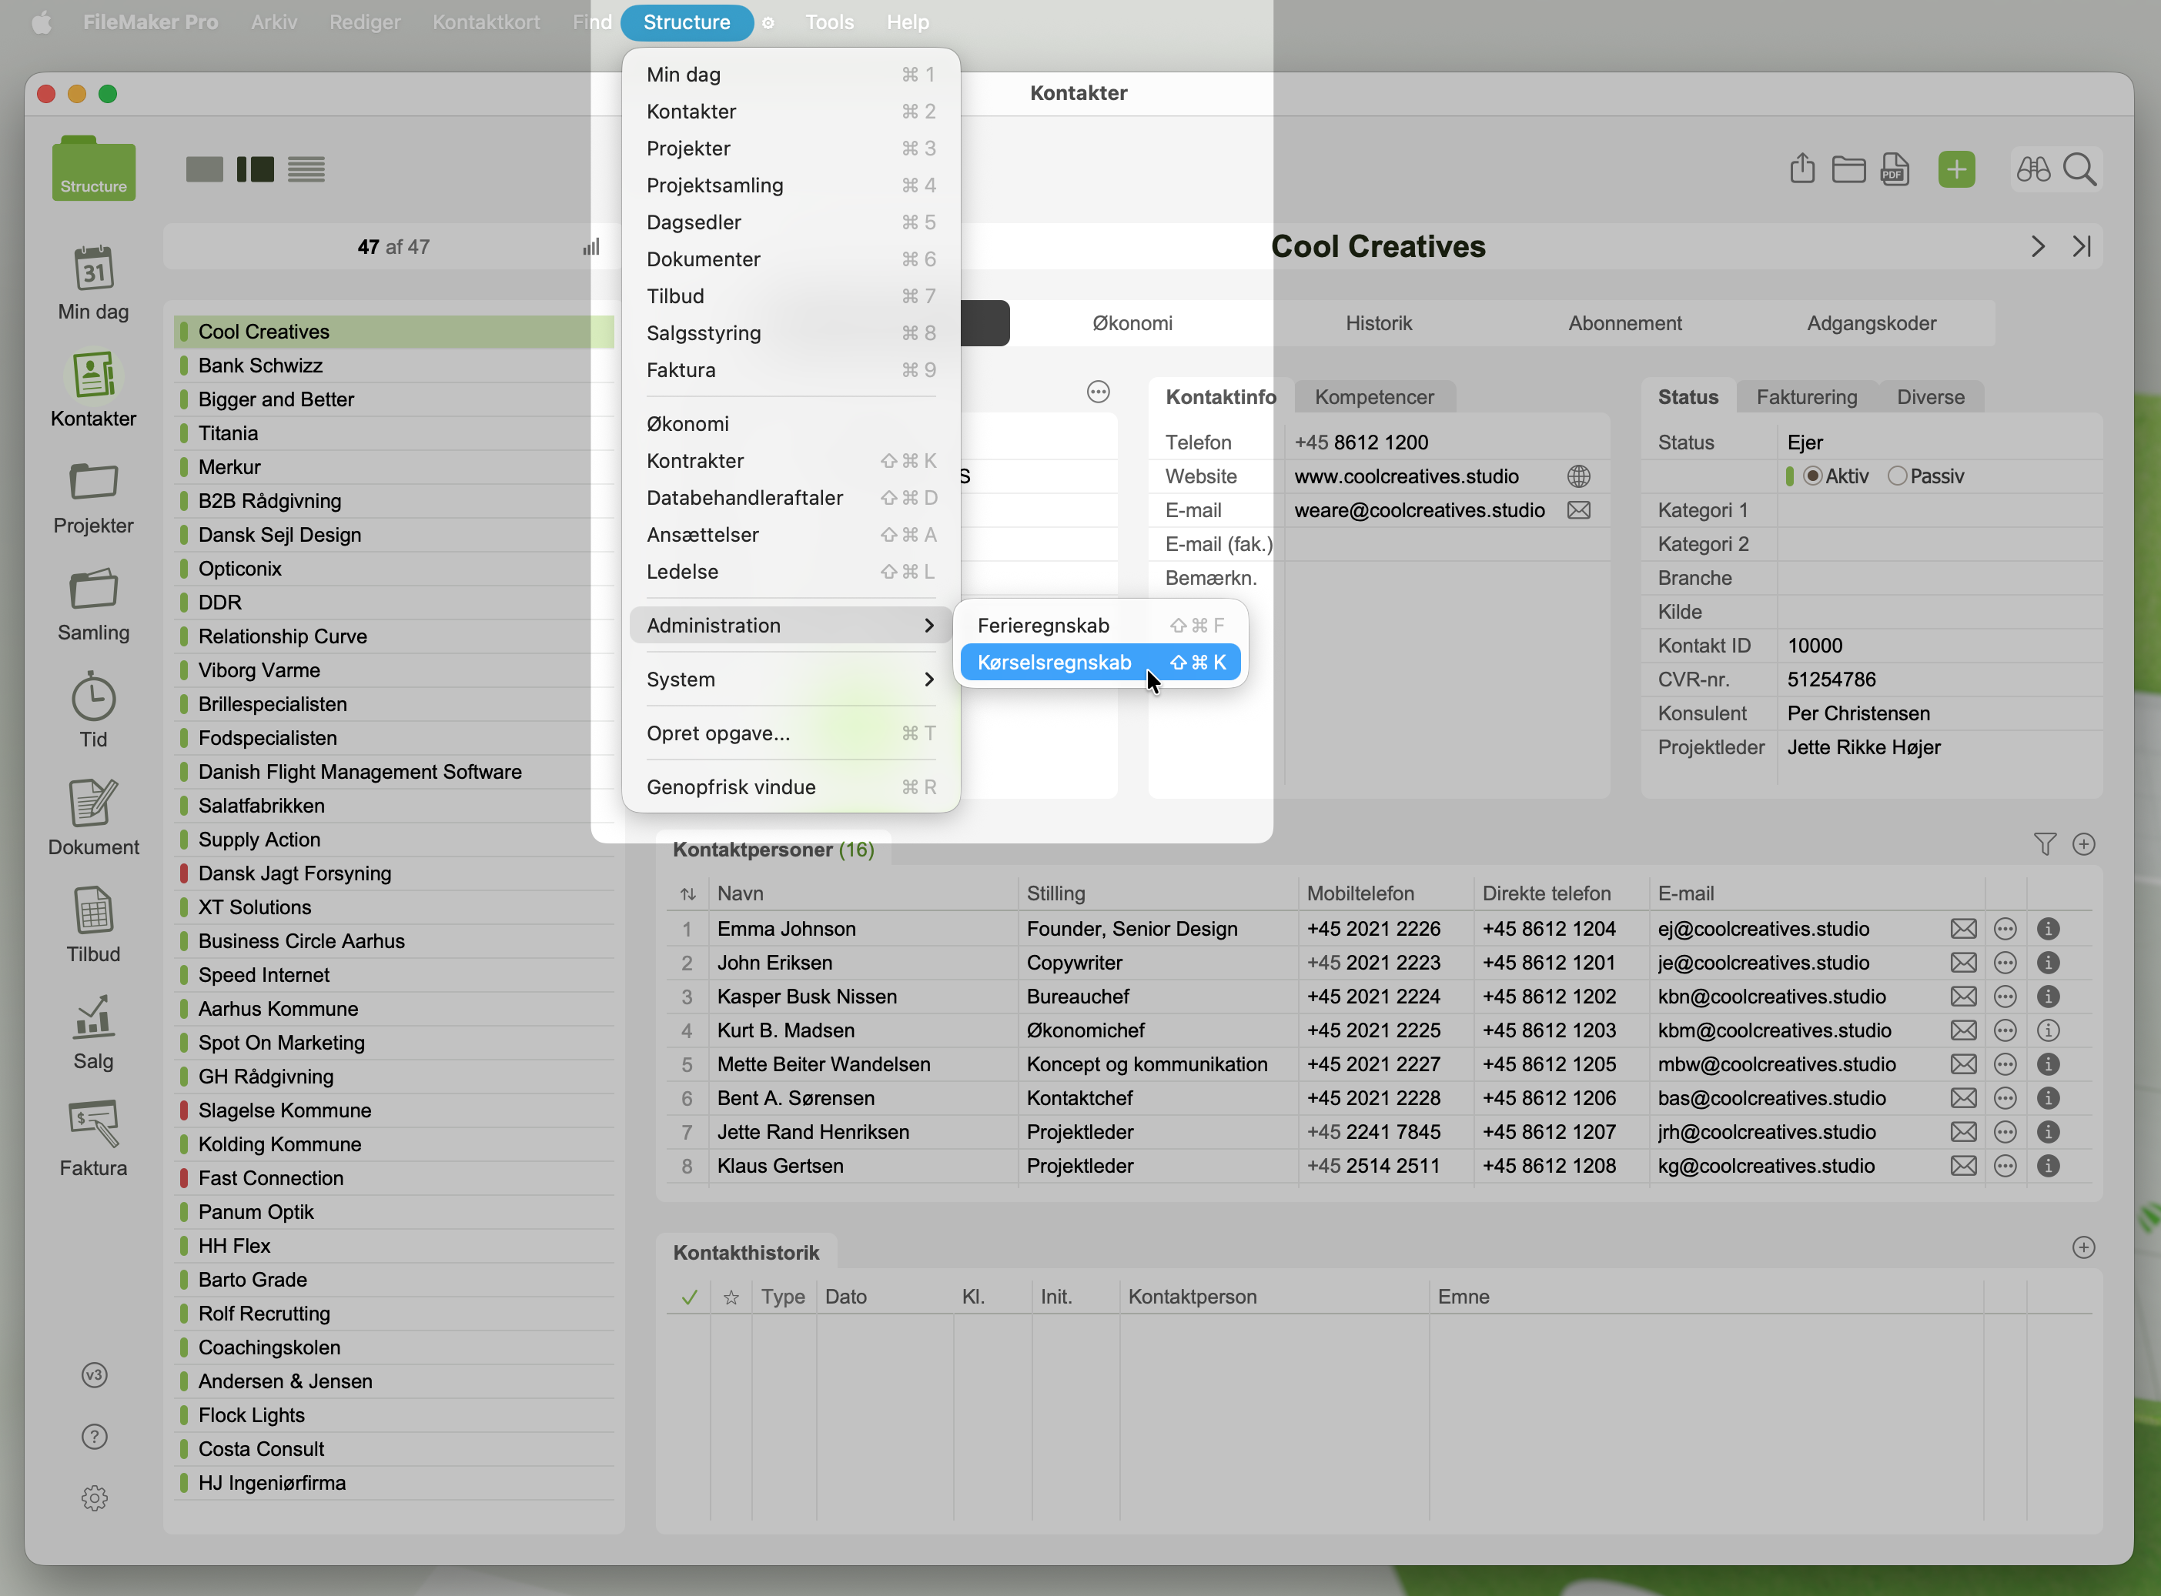Open the Tid clock icon in sidebar
The width and height of the screenshot is (2161, 1596).
(x=94, y=697)
